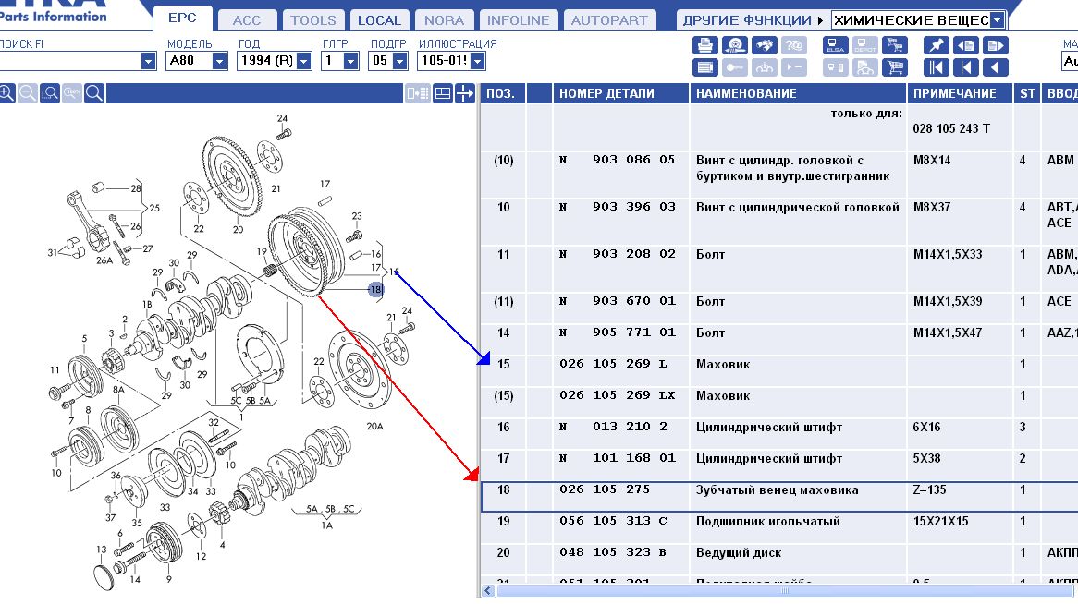1078x604 pixels.
Task: Click the horizontal scrollbar under parts table
Action: click(777, 590)
